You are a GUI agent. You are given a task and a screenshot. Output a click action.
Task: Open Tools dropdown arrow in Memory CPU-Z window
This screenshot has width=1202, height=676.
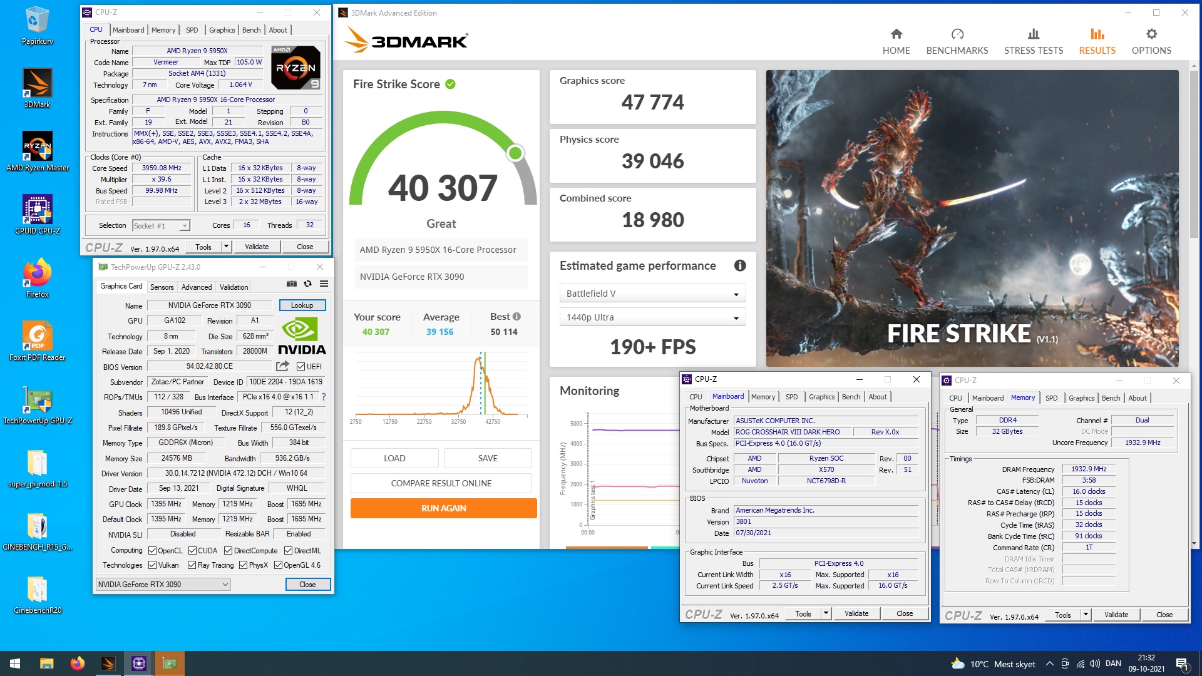point(1086,615)
